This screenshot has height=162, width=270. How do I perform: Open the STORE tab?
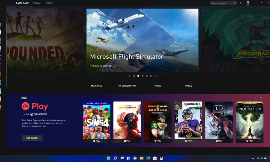tap(49, 3)
